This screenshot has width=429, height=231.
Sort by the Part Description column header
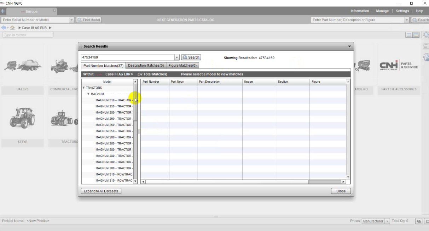click(220, 82)
